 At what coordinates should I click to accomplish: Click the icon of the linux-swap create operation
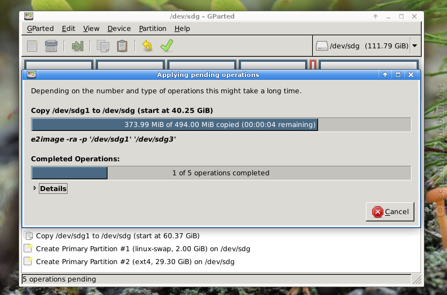28,248
